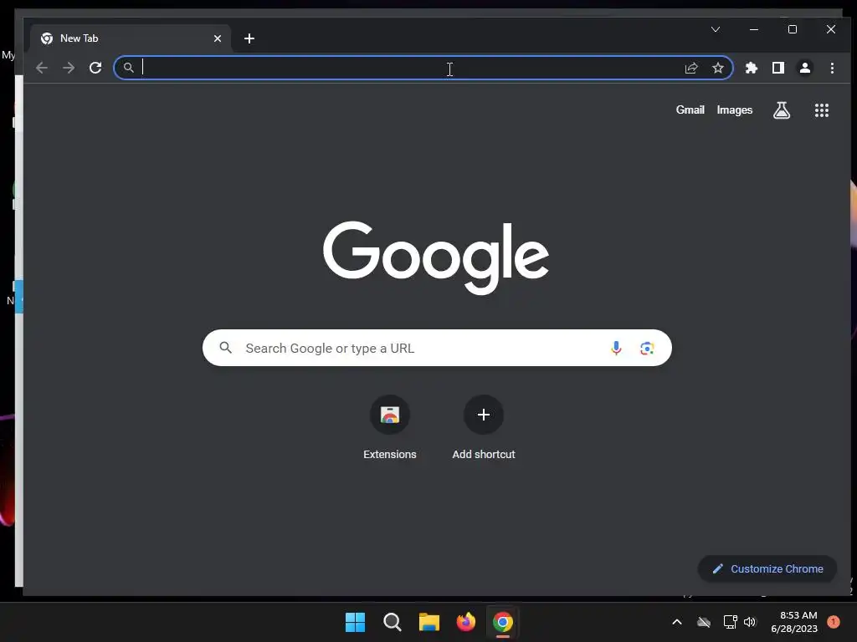Open Google apps grid

[x=822, y=110]
